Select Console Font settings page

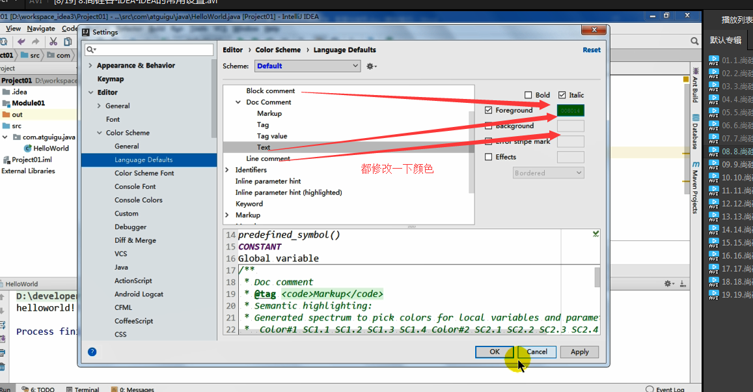tap(135, 186)
